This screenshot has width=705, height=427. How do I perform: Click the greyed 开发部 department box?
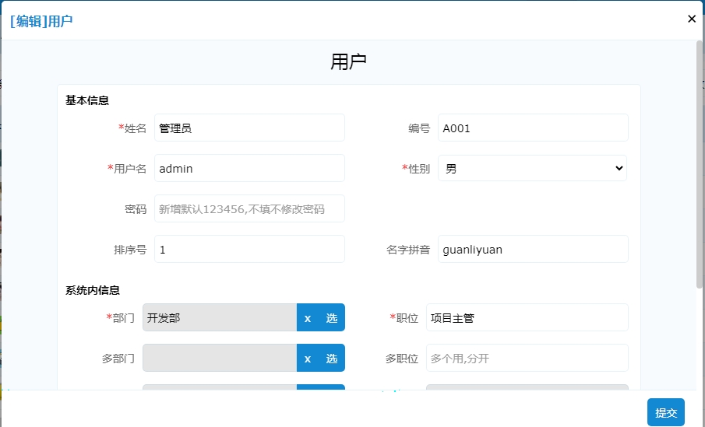point(220,318)
